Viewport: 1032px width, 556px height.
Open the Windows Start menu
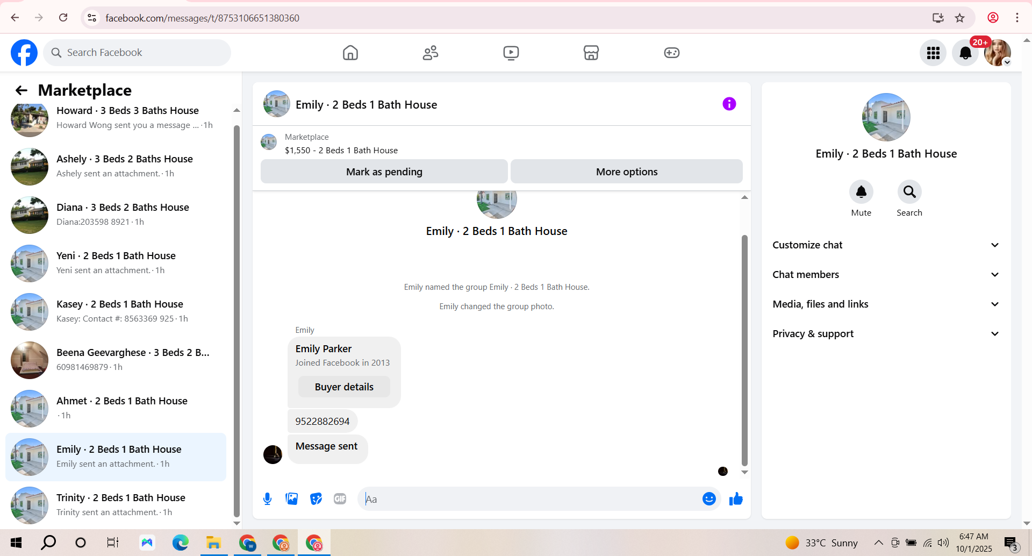16,543
